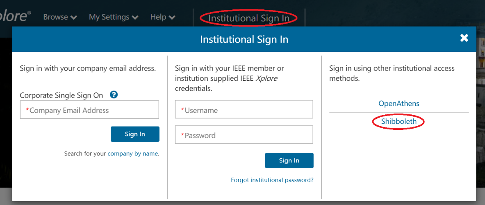Close the Institutional Sign In dialog
485x205 pixels.
coord(464,38)
